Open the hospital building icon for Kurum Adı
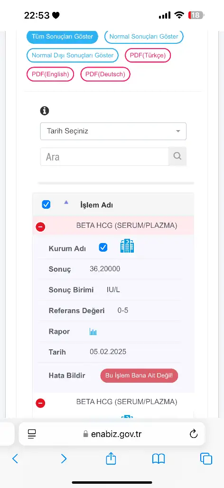This screenshot has width=224, height=488. click(x=127, y=246)
